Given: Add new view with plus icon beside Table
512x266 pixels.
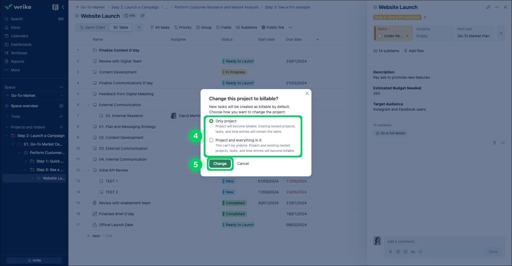Looking at the screenshot, I should tap(139, 28).
